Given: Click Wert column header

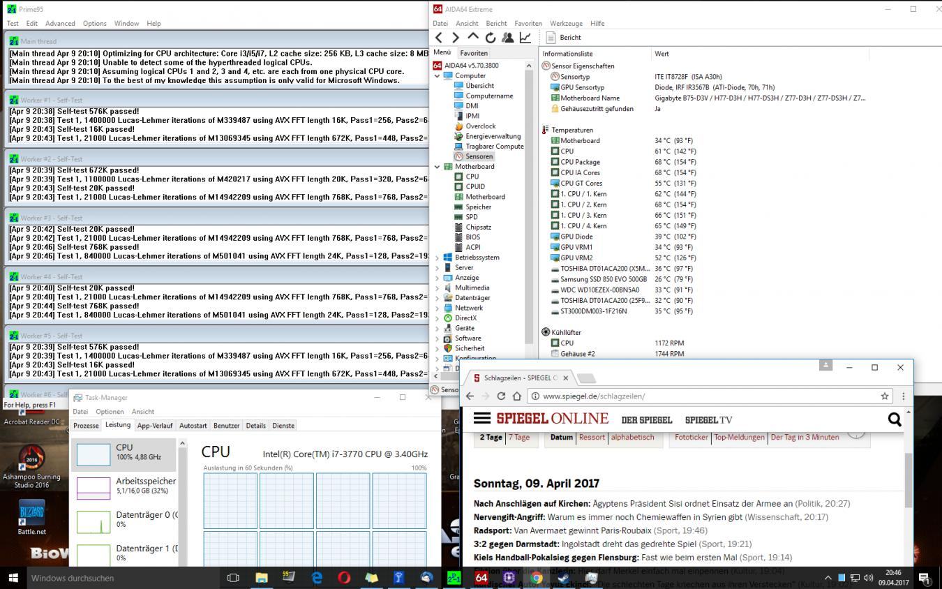Looking at the screenshot, I should click(x=661, y=54).
